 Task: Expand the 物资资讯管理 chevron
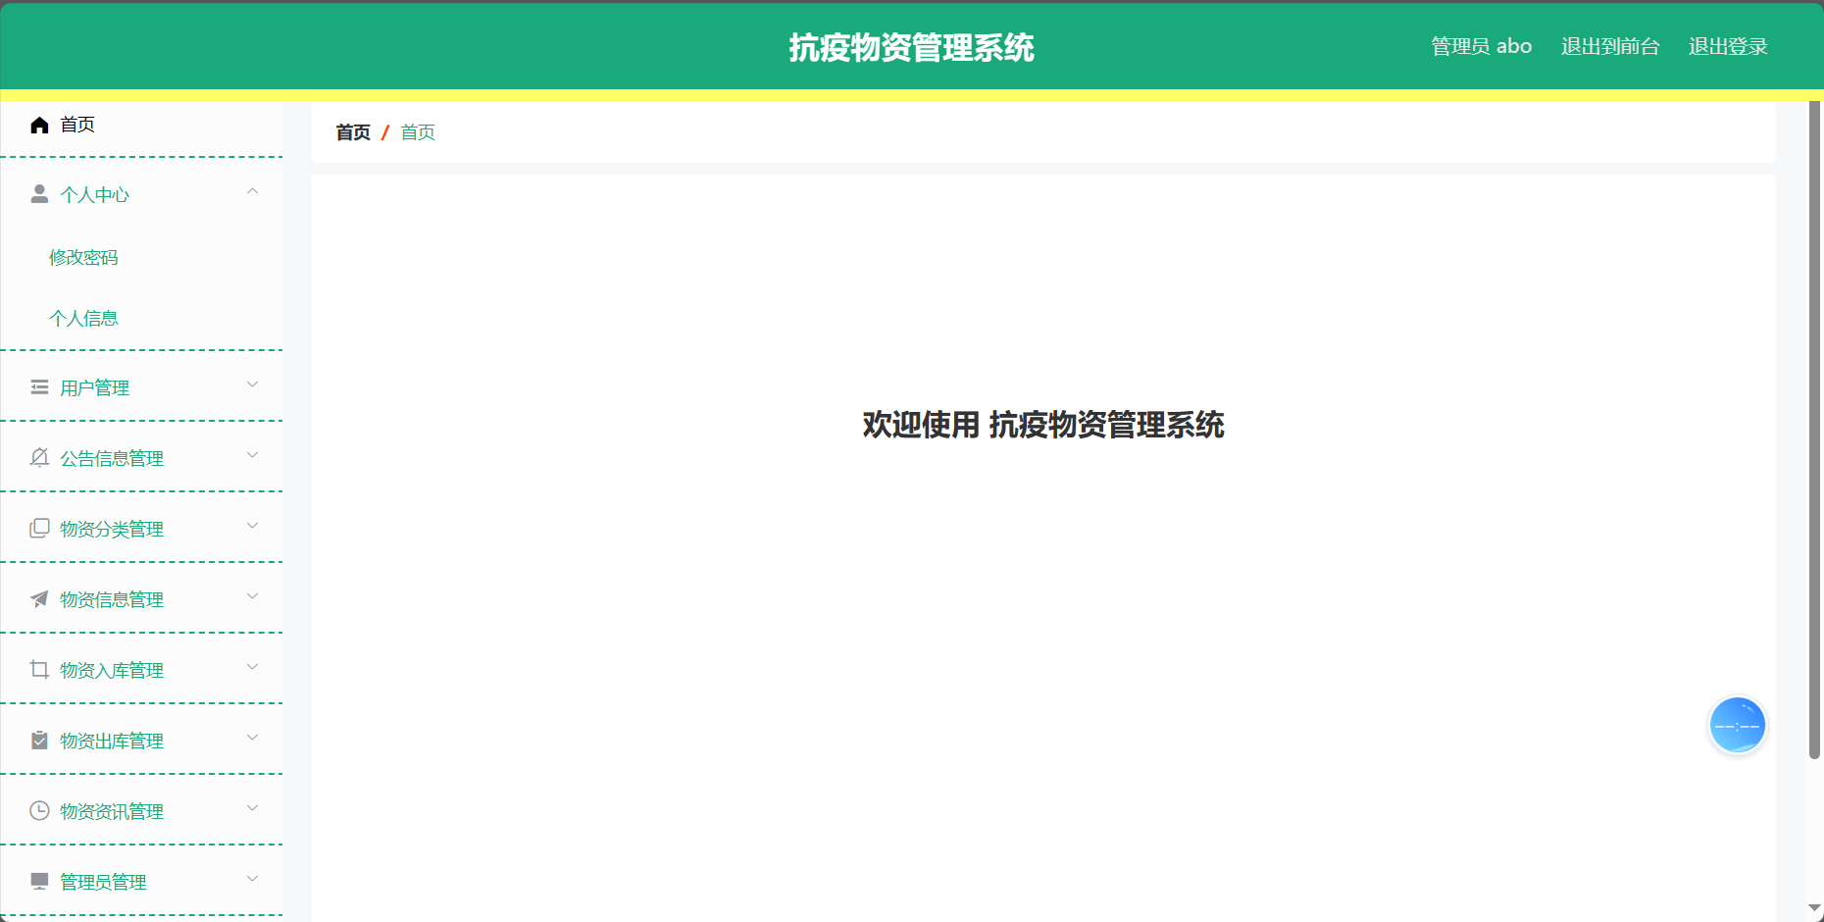coord(252,808)
